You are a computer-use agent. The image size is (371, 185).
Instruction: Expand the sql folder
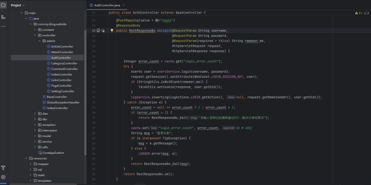coord(31,170)
